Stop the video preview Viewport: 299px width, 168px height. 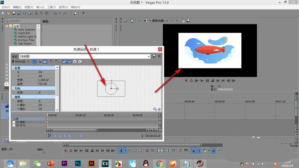(x=213, y=80)
